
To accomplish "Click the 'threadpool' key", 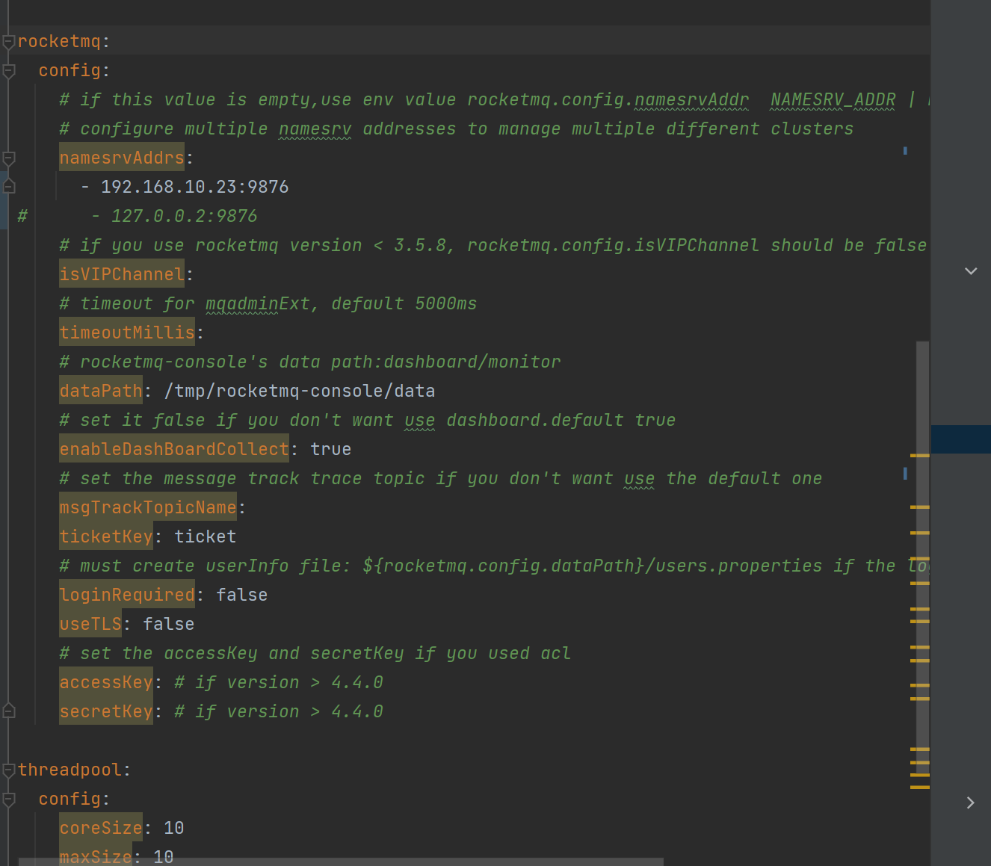I will tap(70, 770).
